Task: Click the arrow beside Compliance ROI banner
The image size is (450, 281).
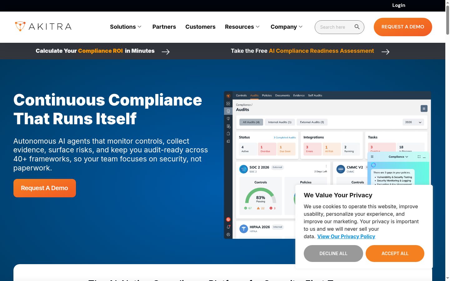Action: click(x=166, y=52)
